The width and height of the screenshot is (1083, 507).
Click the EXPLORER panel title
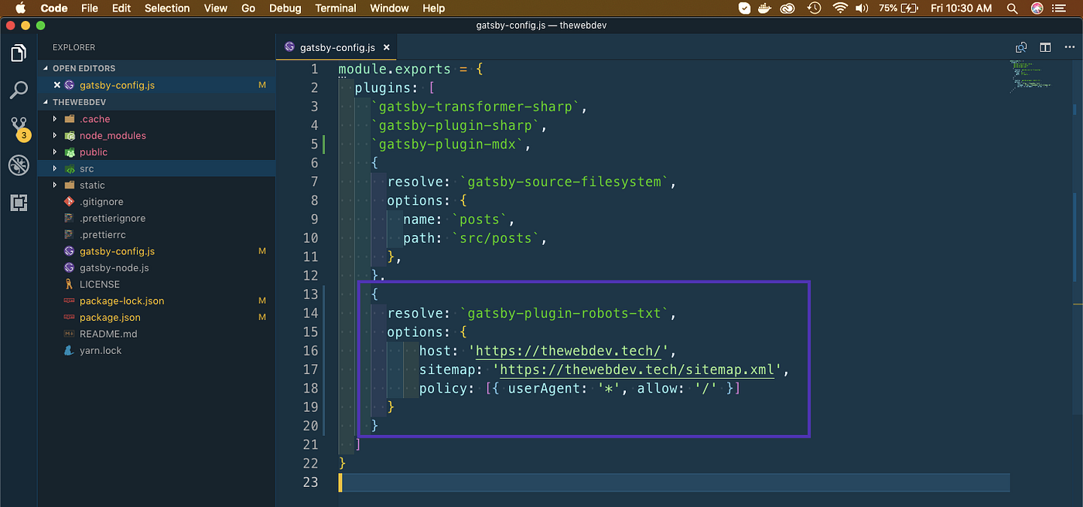tap(73, 47)
